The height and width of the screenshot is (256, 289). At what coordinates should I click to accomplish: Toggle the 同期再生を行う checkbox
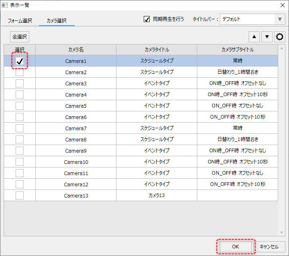(x=147, y=19)
